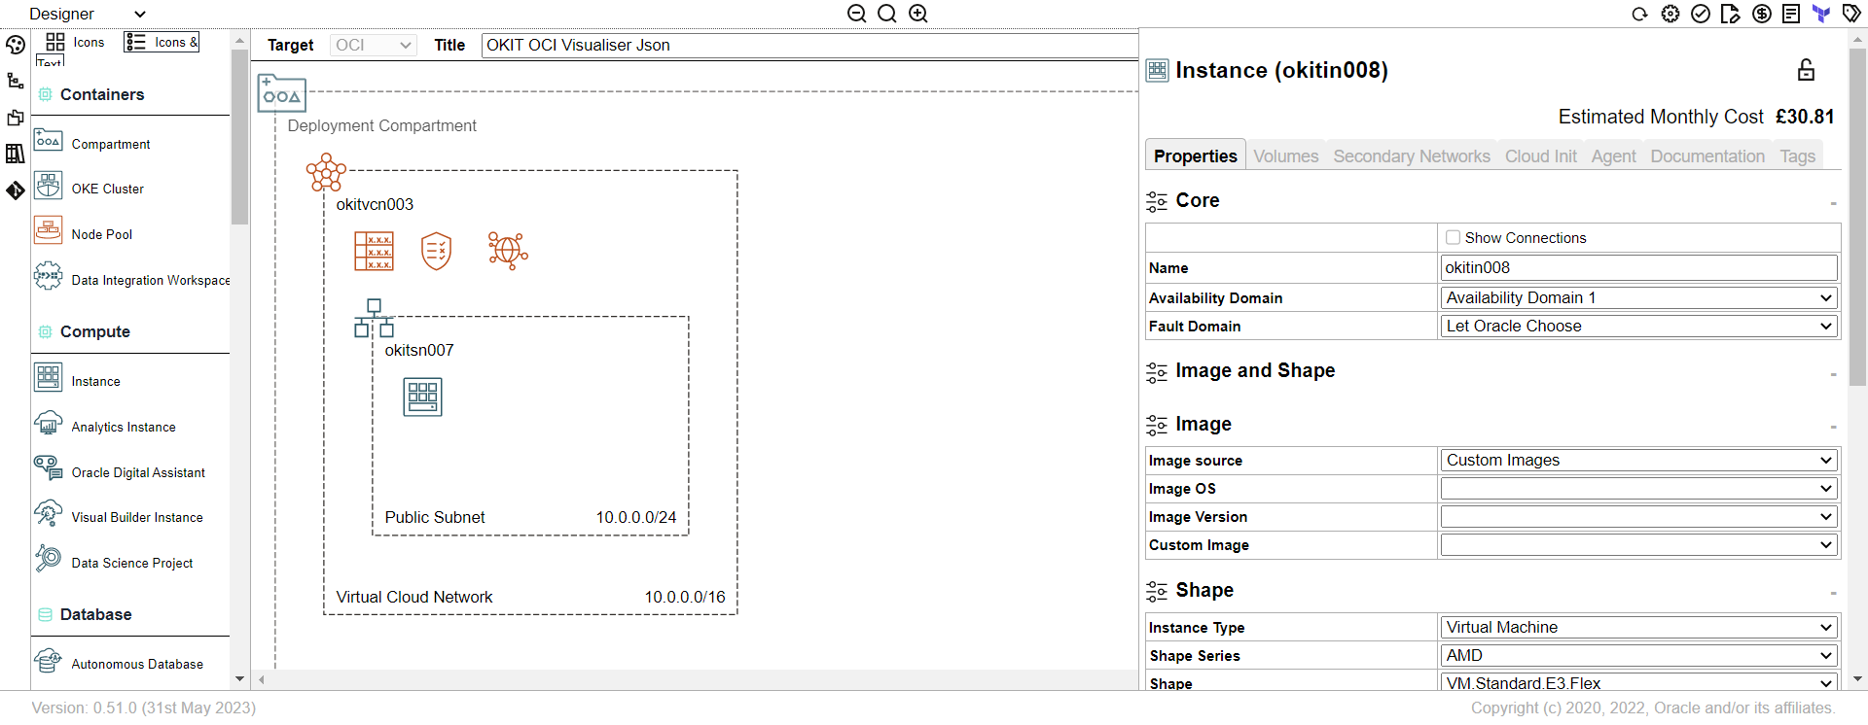Switch palette to Icons & Text view

click(162, 42)
